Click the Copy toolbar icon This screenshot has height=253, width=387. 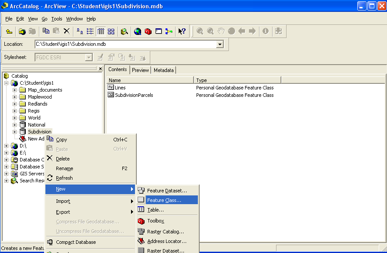point(46,31)
